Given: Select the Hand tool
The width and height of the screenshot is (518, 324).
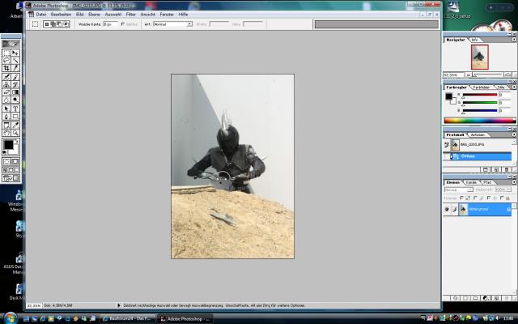Looking at the screenshot, I should (6, 133).
